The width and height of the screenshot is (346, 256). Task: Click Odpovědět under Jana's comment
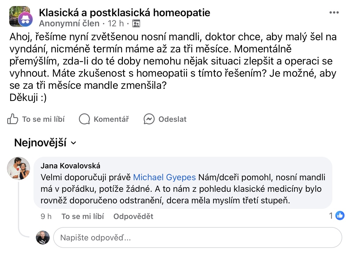pyautogui.click(x=133, y=216)
